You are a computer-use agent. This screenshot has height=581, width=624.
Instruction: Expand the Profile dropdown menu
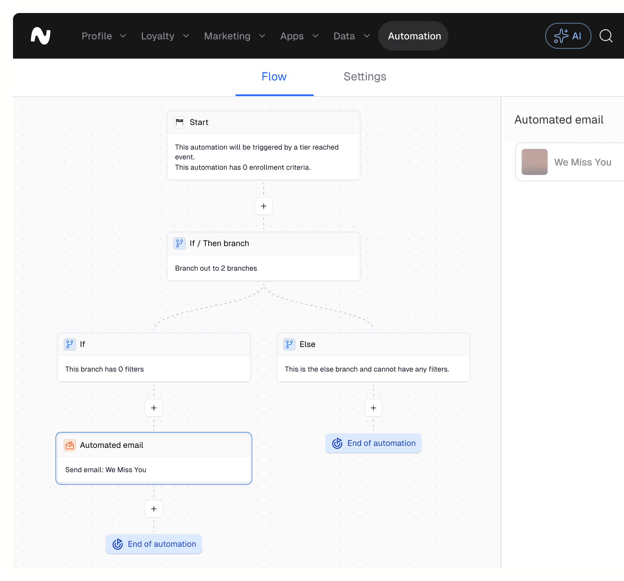tap(104, 36)
